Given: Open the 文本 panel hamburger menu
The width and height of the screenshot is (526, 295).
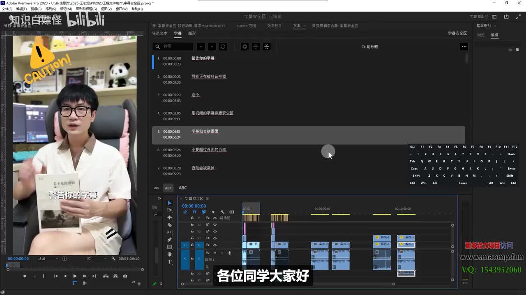Looking at the screenshot, I should pos(305,26).
